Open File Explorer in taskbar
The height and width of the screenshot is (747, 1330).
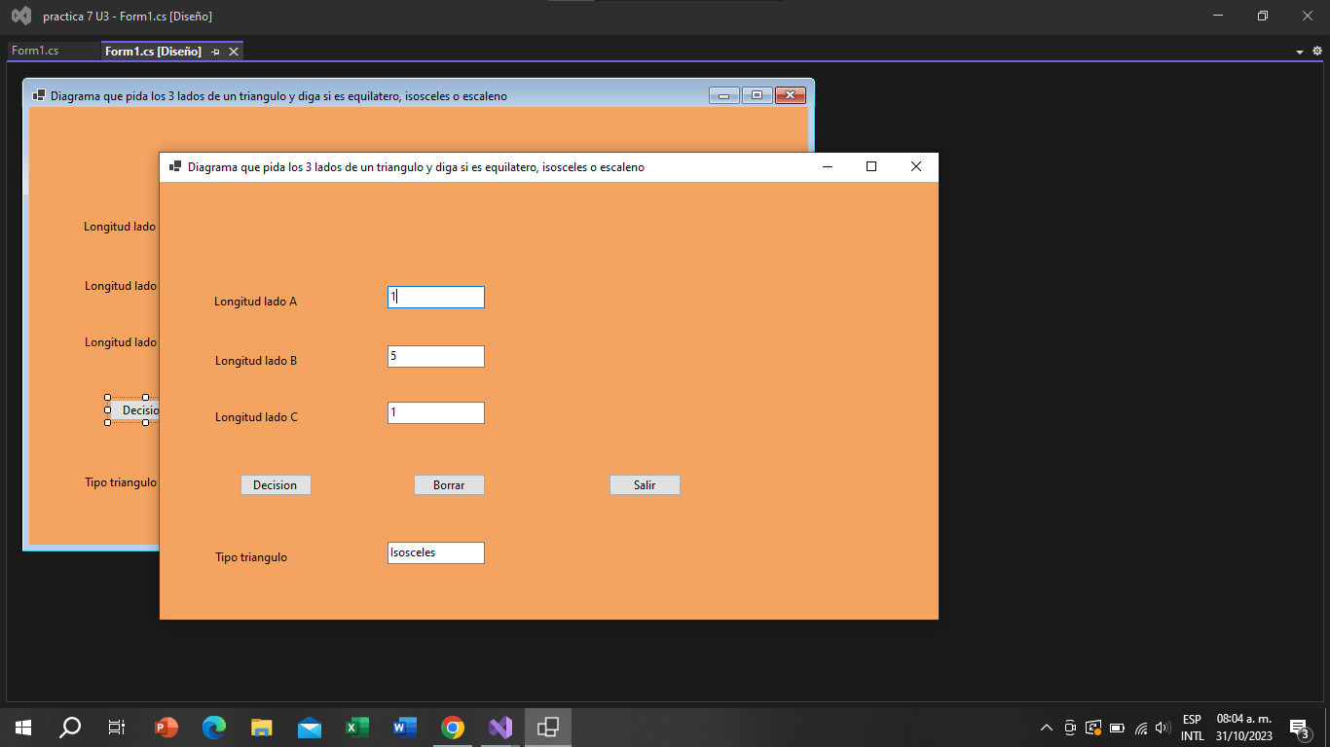pyautogui.click(x=262, y=727)
